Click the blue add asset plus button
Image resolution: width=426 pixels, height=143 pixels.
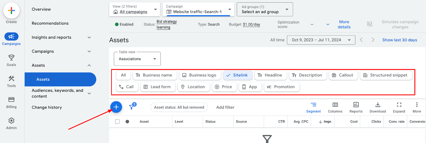click(x=116, y=107)
